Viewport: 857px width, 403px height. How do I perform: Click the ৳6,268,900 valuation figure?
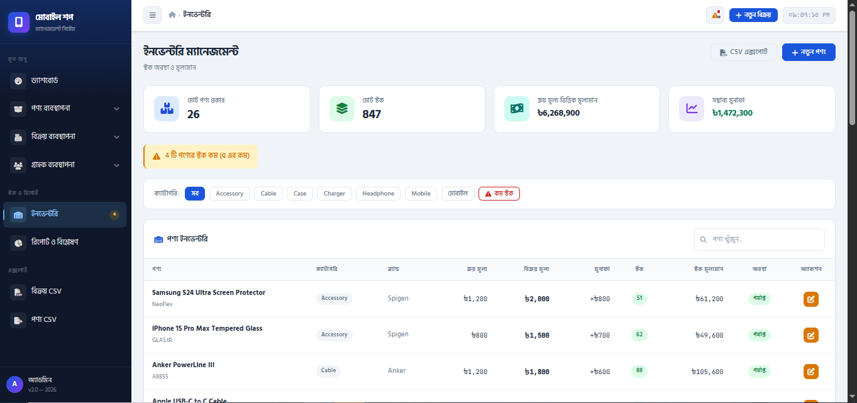[x=558, y=113]
